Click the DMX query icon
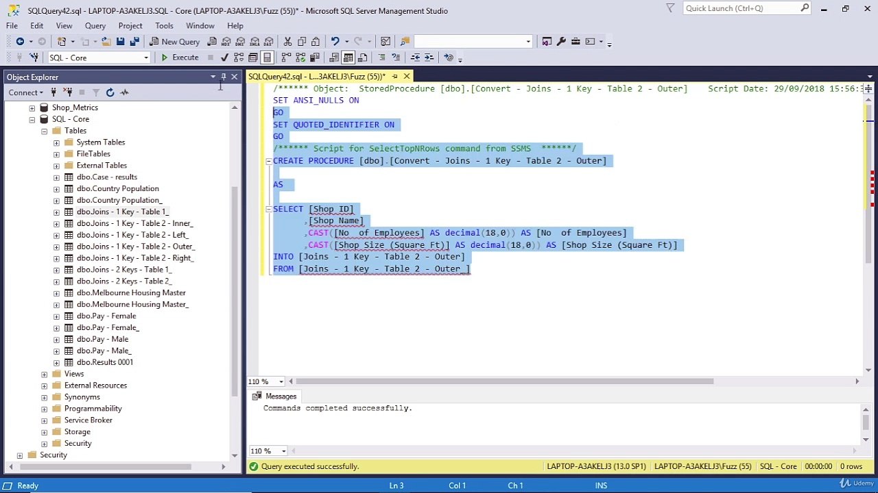The image size is (878, 493). [x=241, y=42]
